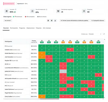Click the Q7 column header

tap(84, 42)
